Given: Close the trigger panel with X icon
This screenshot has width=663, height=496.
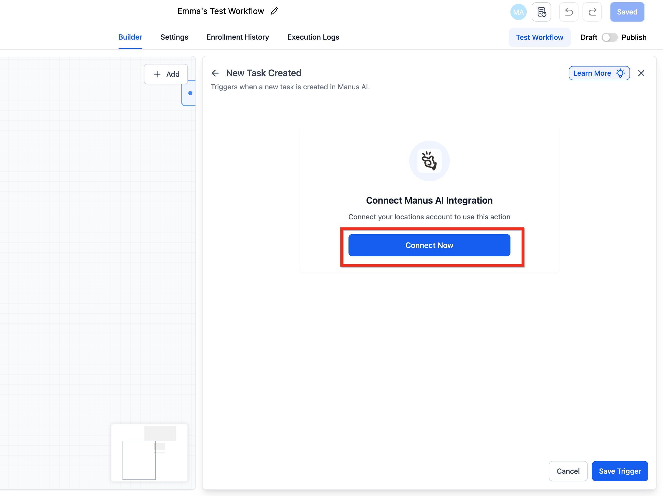Looking at the screenshot, I should pos(641,73).
